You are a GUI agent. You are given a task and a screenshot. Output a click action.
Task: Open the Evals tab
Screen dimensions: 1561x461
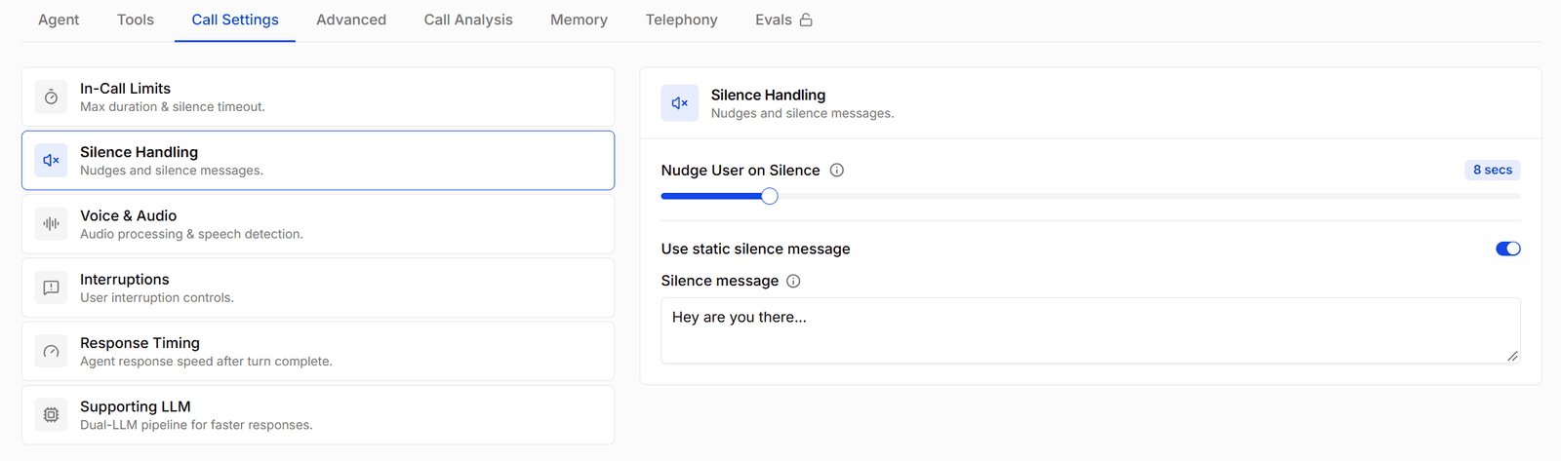(783, 19)
